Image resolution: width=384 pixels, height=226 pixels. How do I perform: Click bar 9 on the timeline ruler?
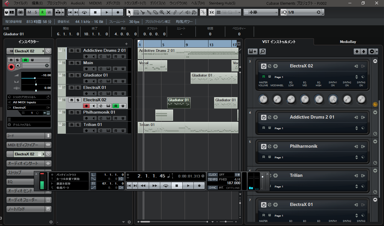(x=186, y=45)
